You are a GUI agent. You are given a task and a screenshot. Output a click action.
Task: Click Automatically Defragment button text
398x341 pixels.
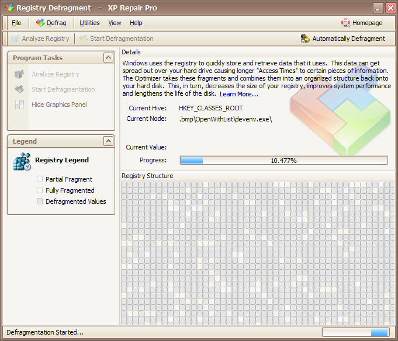click(348, 39)
